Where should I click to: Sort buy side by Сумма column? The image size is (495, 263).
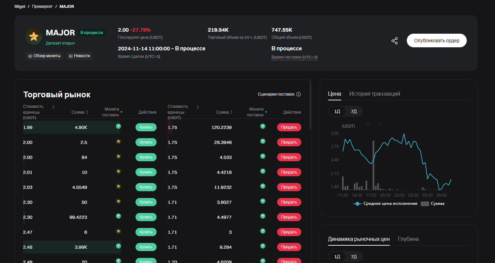(87, 112)
